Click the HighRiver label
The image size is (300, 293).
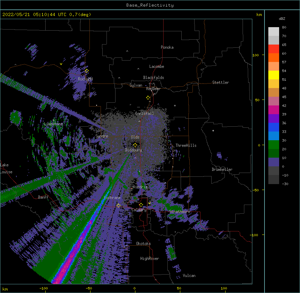pyautogui.click(x=150, y=259)
